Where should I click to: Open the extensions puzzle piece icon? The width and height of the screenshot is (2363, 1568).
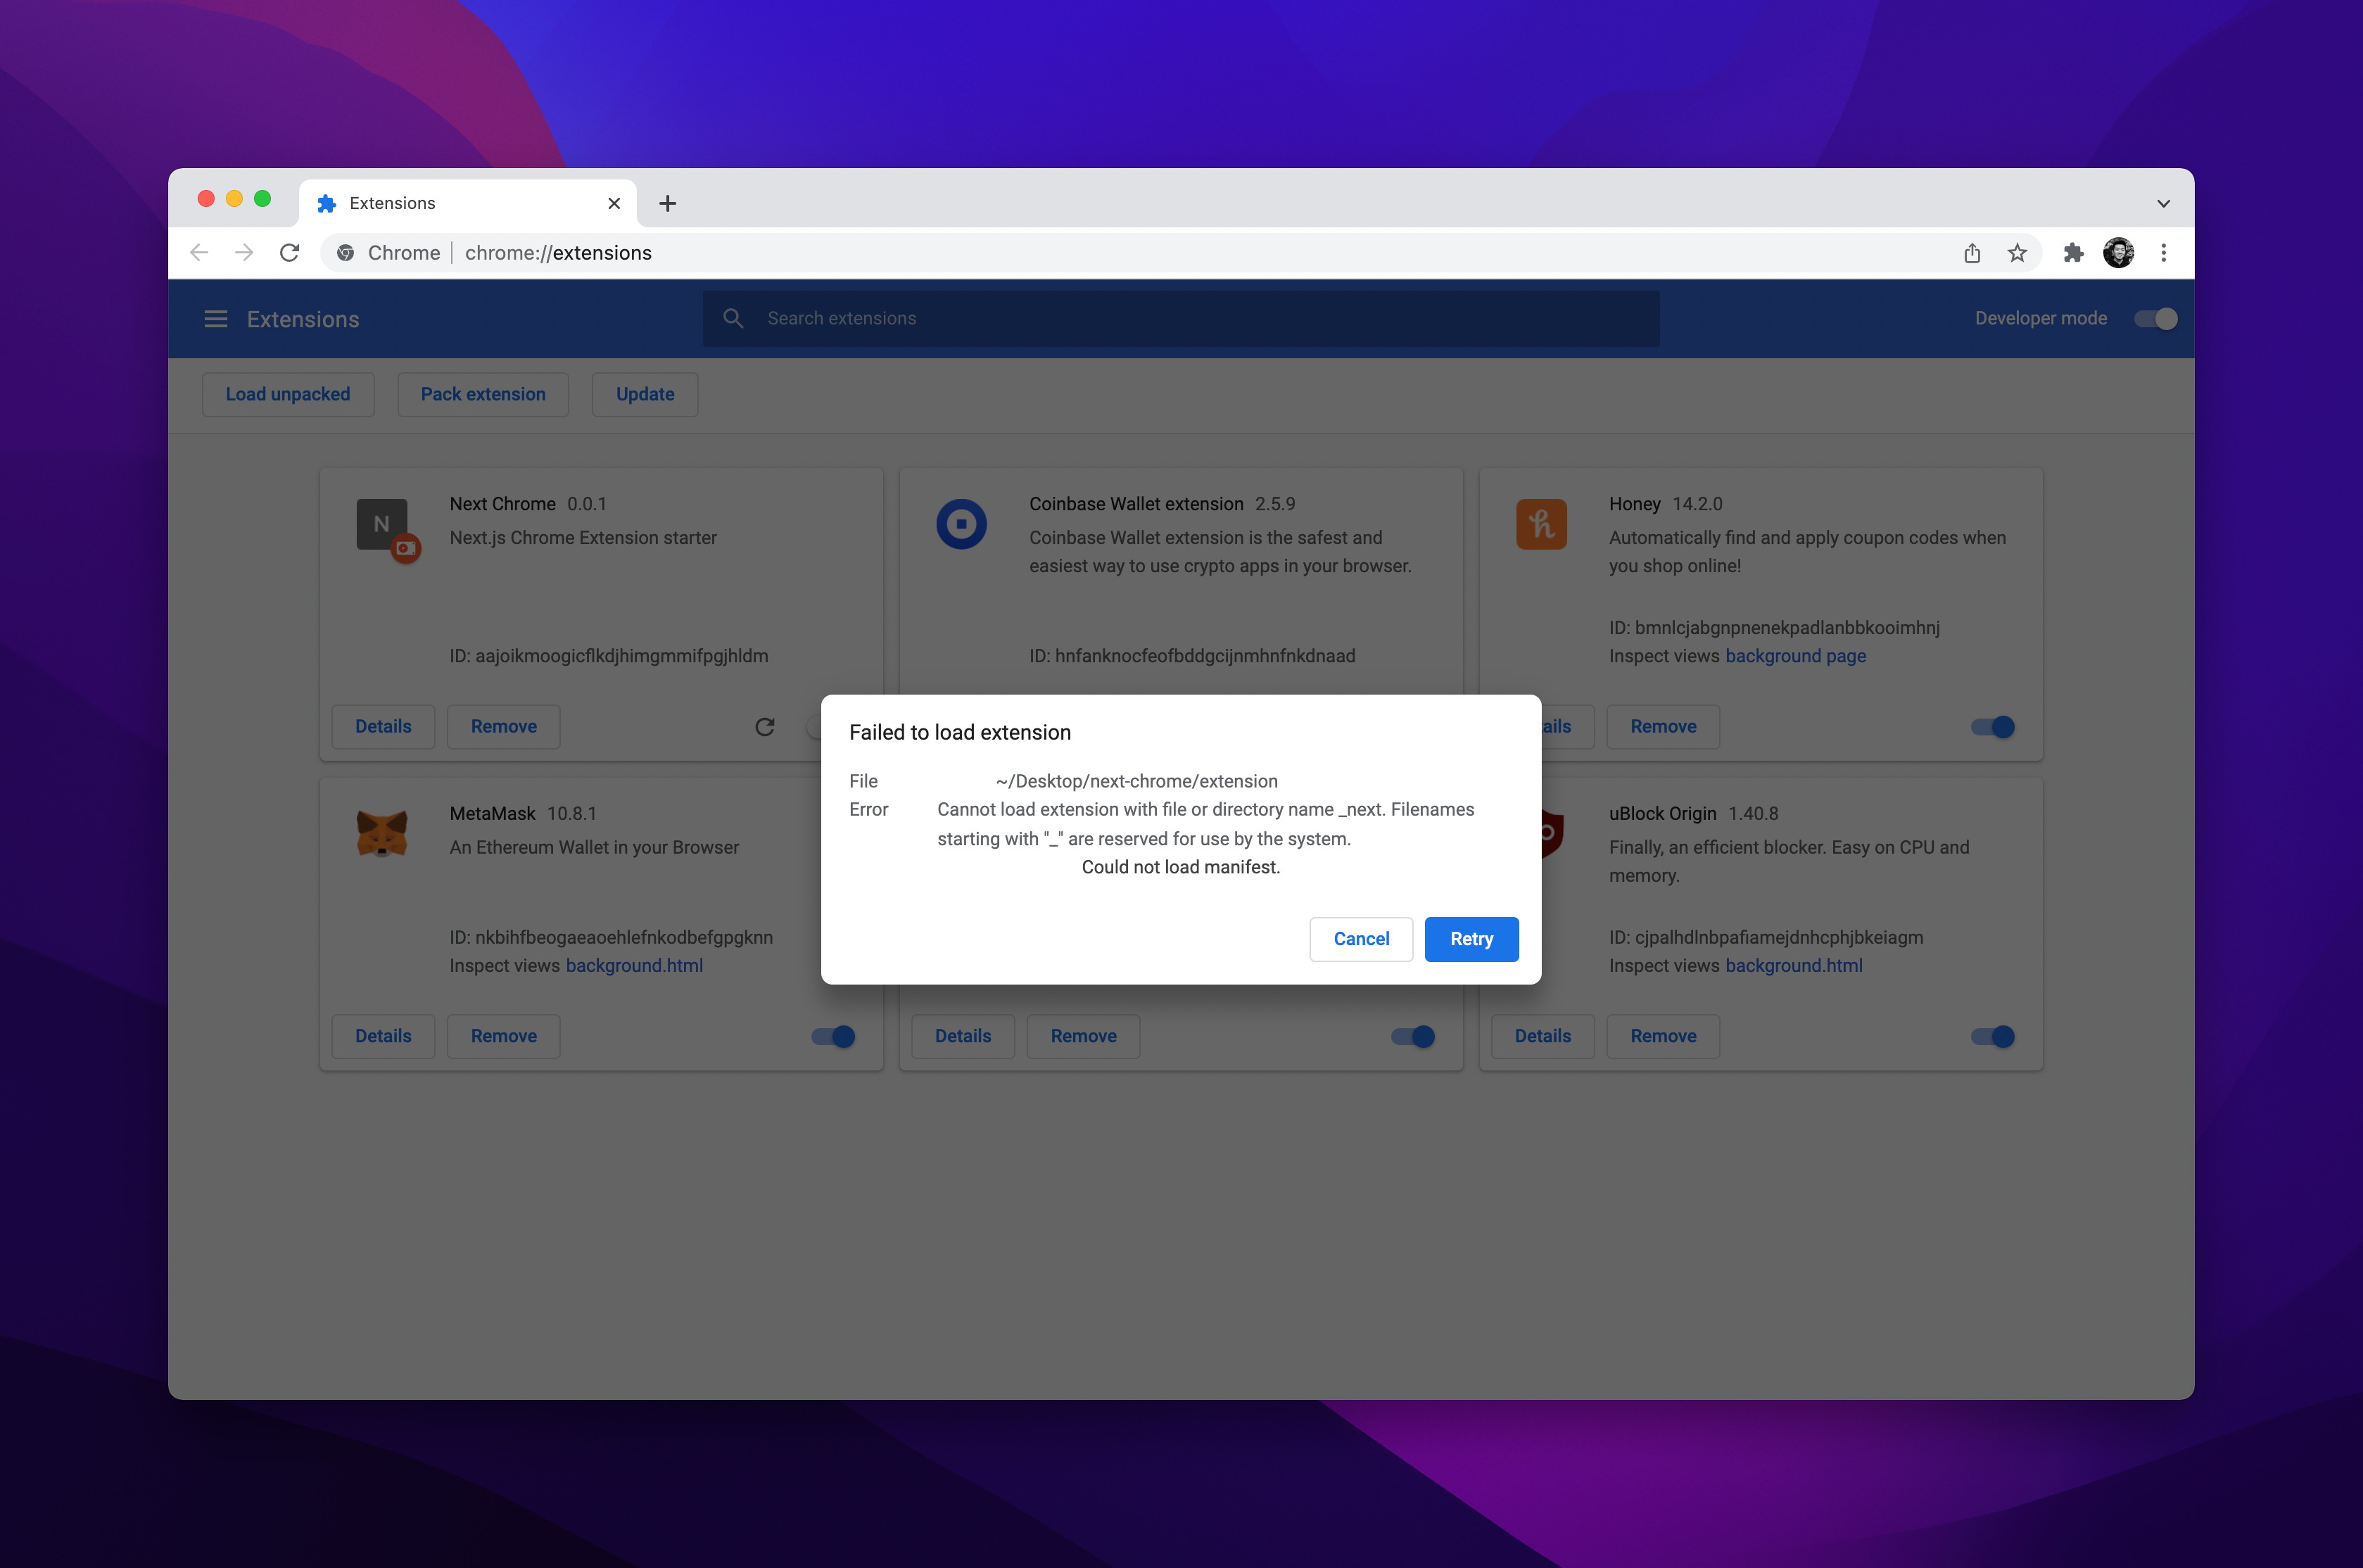pos(2073,253)
